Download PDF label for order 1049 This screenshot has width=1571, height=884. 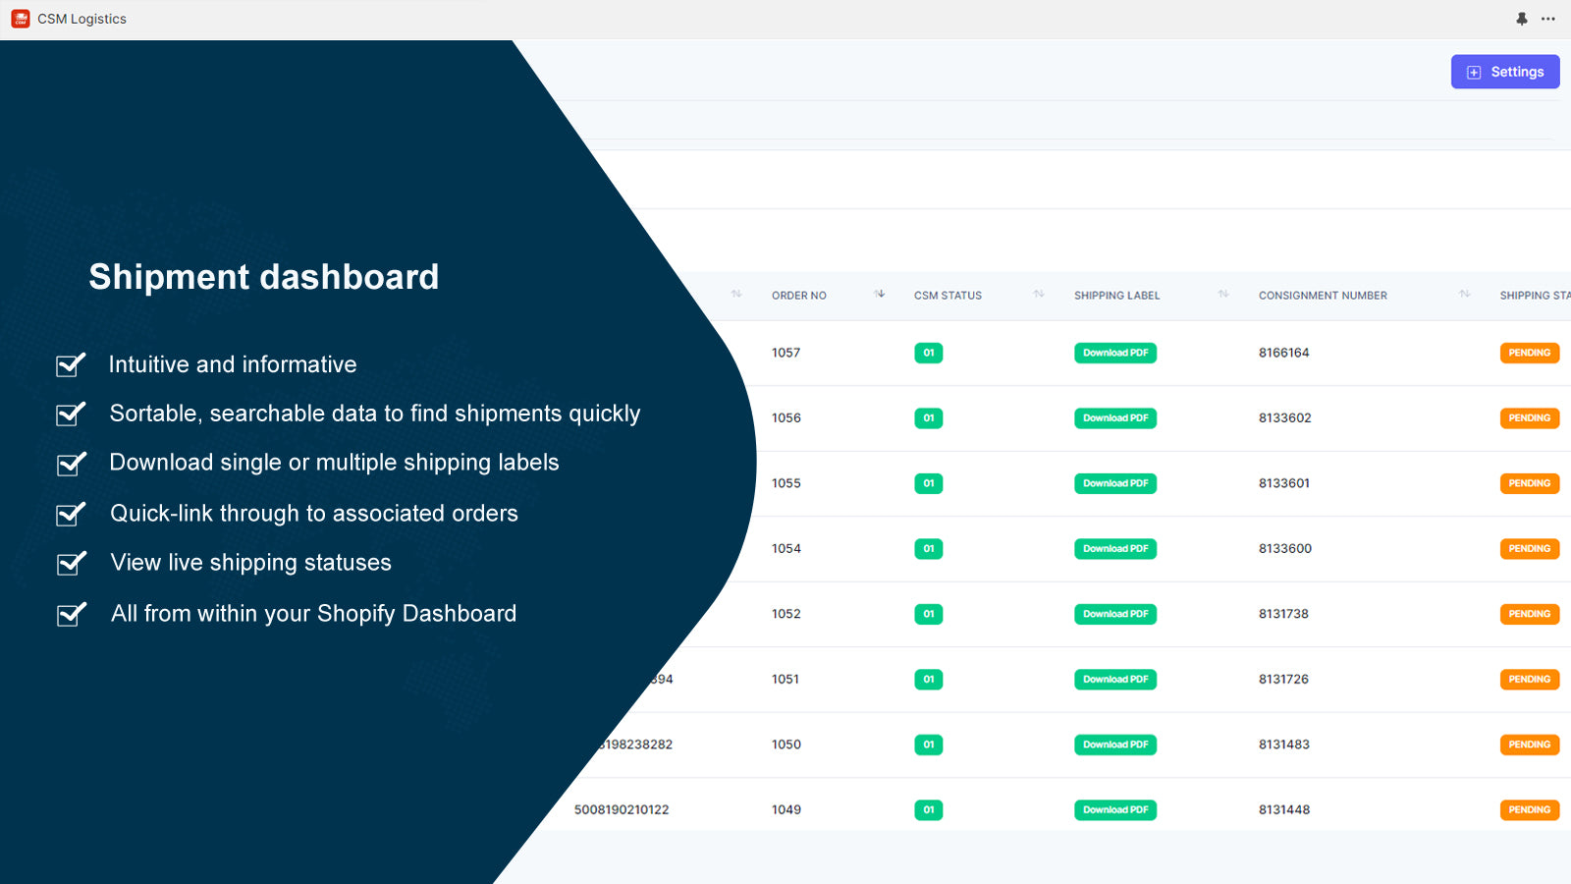pos(1115,810)
